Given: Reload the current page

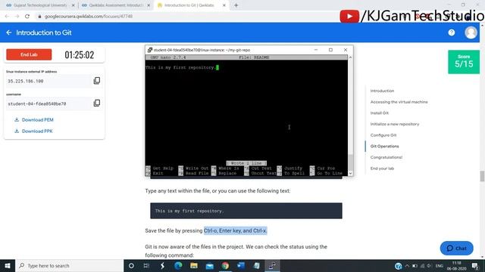Looking at the screenshot, I should (27, 17).
